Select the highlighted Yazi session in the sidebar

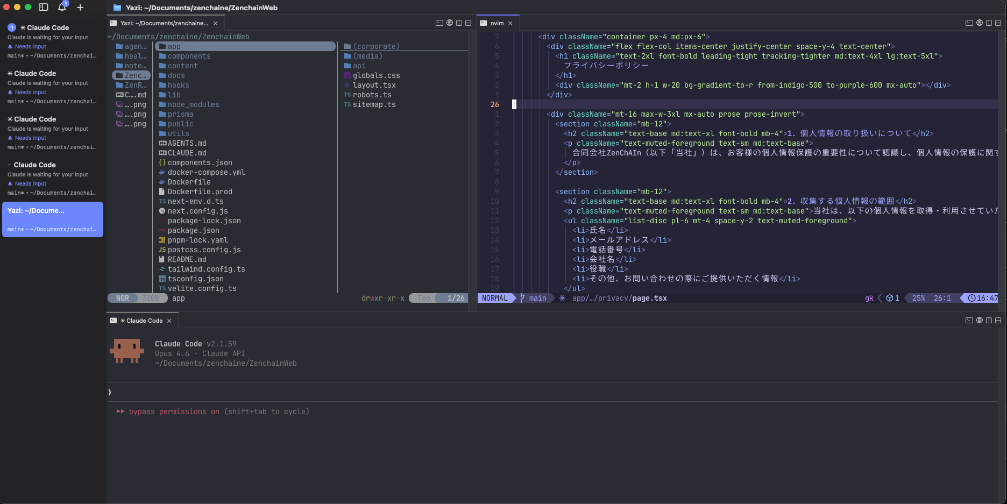coord(52,219)
